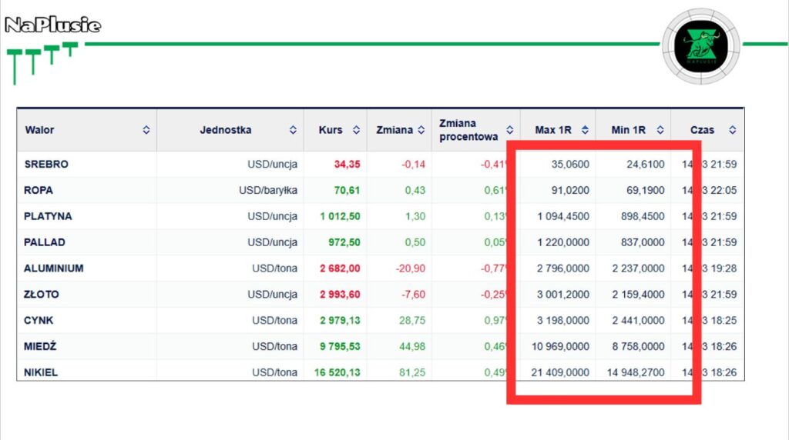Viewport: 789px width, 440px height.
Task: Click the Max 1R header label
Action: (553, 130)
